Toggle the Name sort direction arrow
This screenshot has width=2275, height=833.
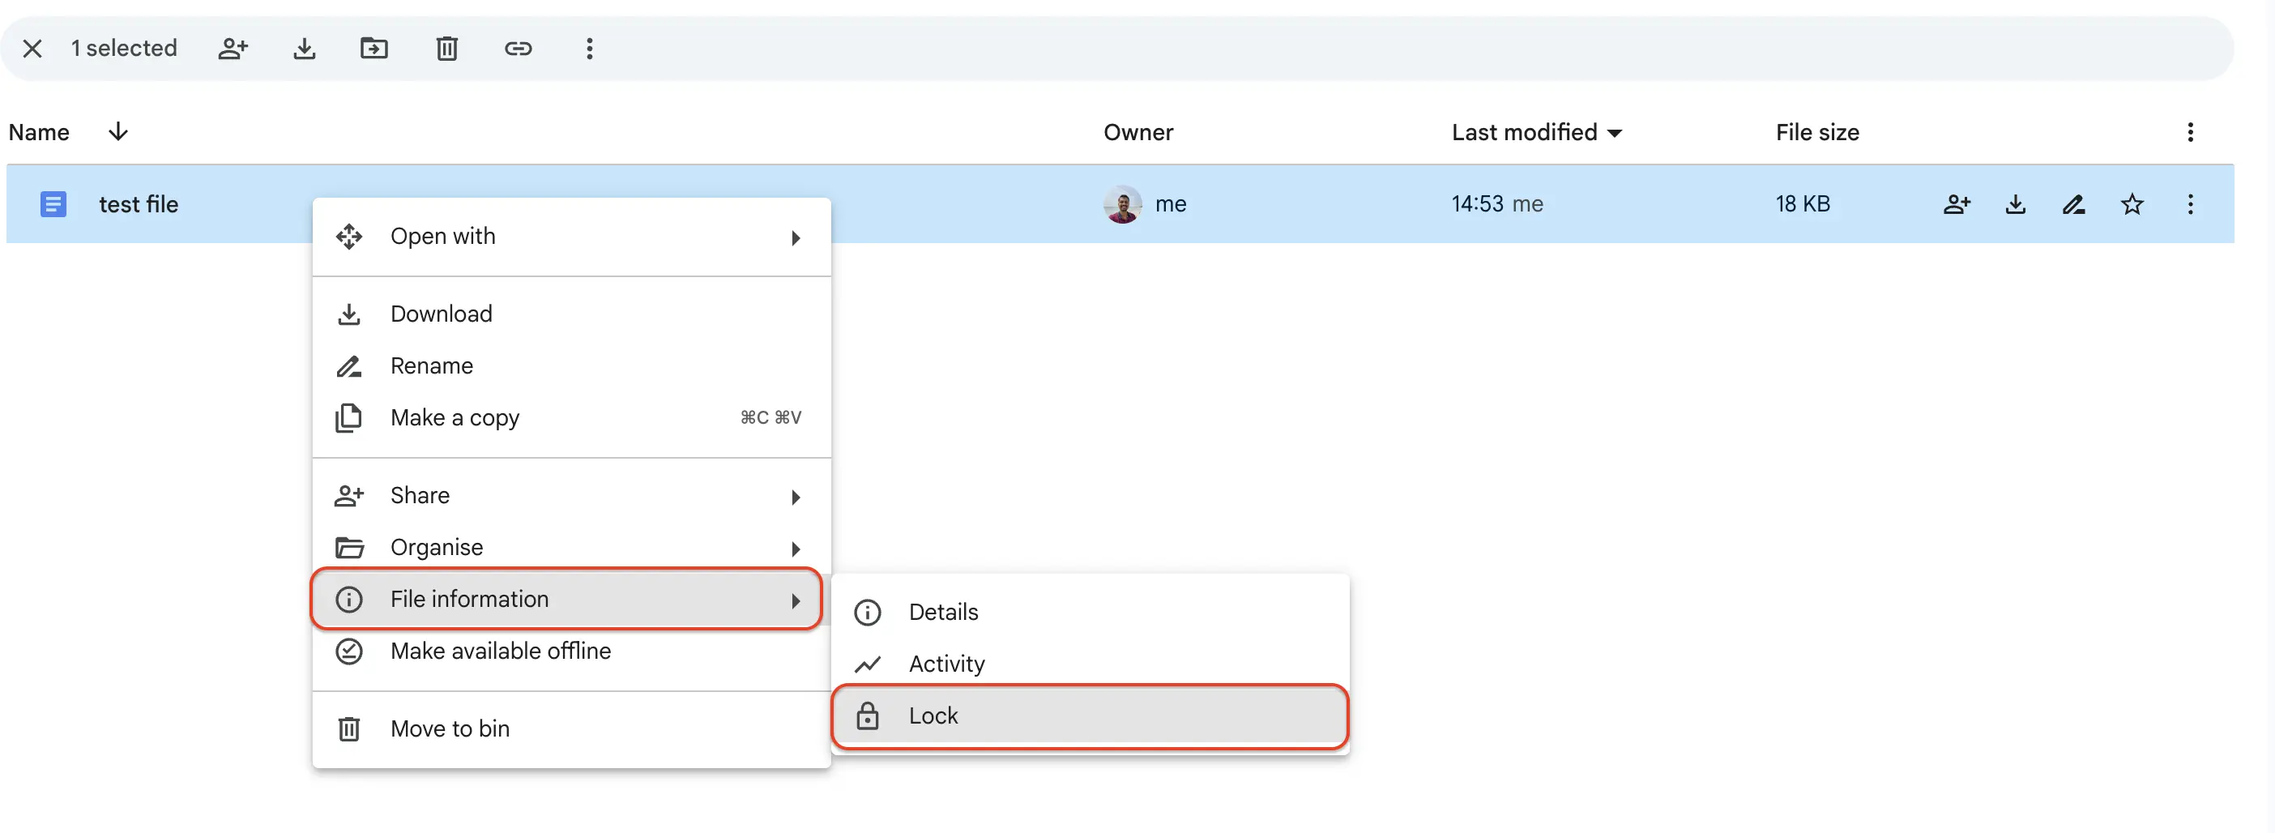[118, 131]
